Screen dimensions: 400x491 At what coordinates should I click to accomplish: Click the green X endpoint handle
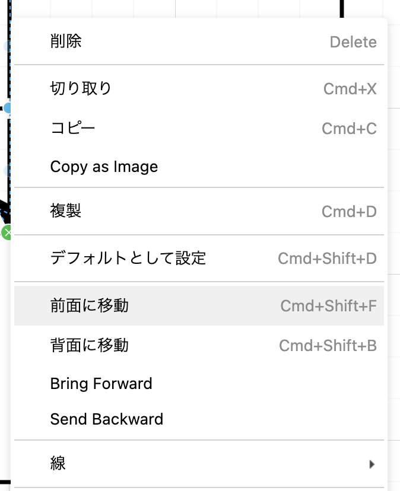(x=8, y=232)
